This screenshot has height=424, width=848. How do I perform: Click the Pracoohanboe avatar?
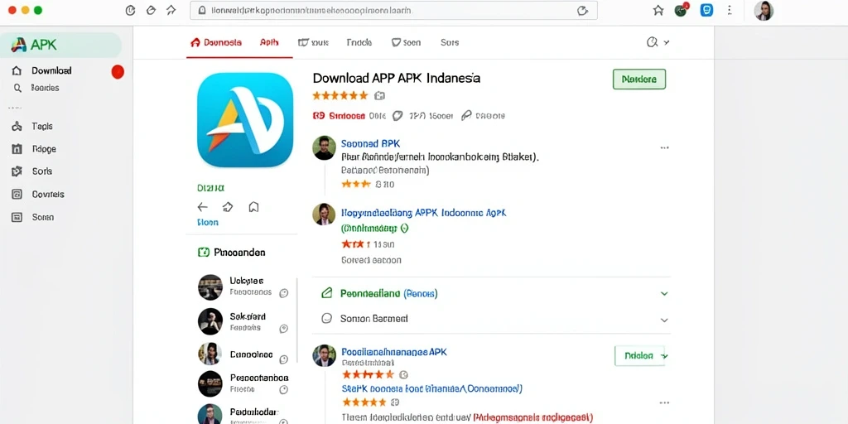pos(210,384)
